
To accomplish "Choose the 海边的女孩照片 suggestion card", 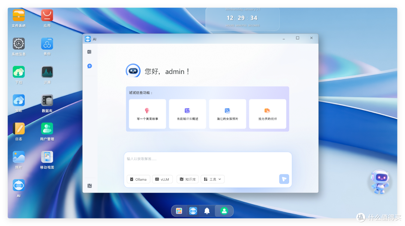I will click(x=228, y=114).
